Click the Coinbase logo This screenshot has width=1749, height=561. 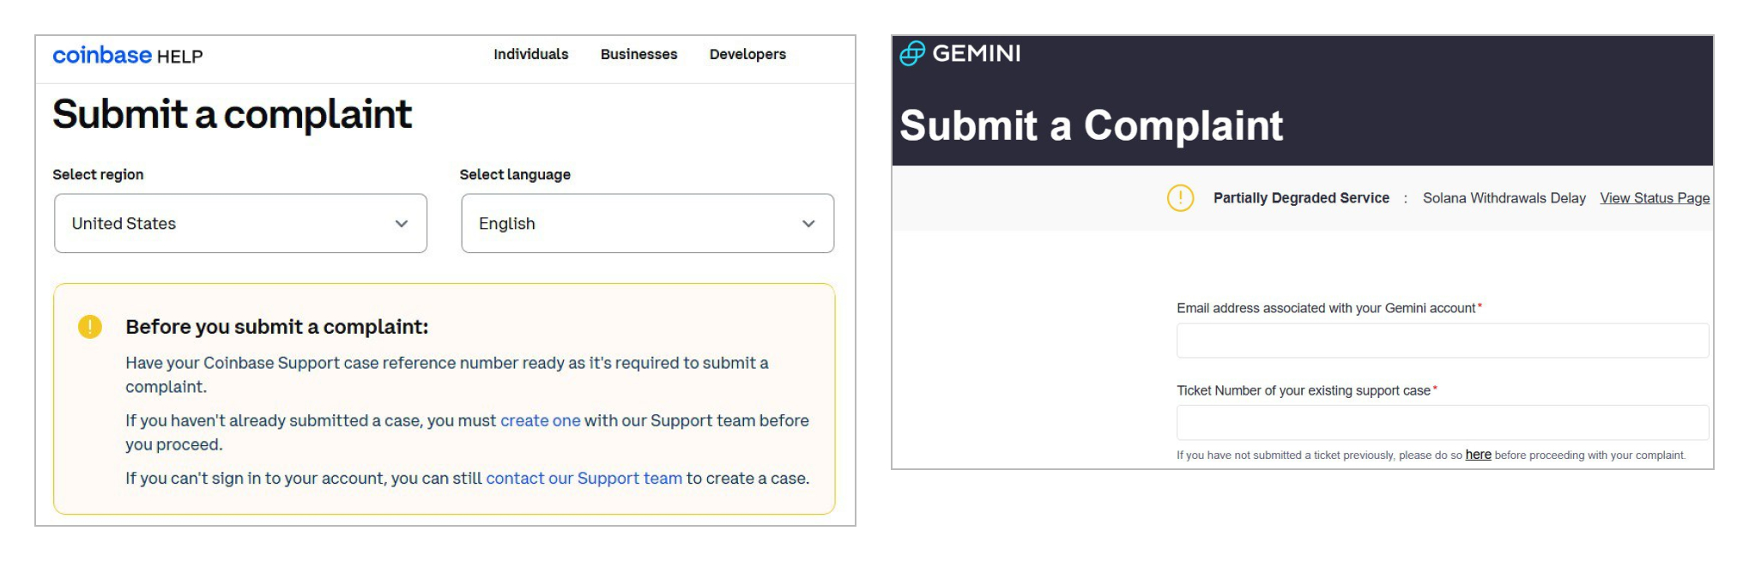click(101, 56)
